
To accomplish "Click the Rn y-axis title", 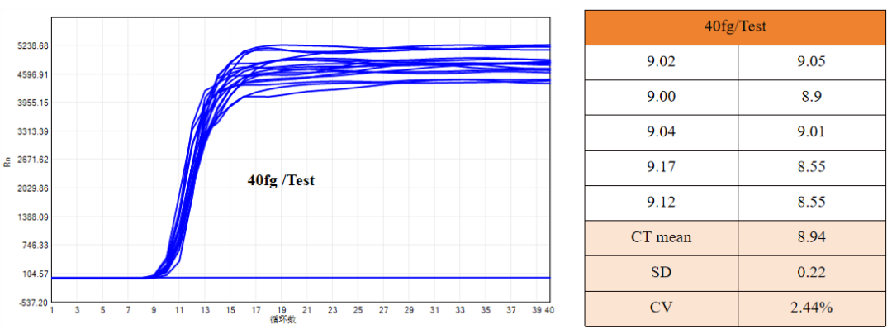I will [7, 163].
